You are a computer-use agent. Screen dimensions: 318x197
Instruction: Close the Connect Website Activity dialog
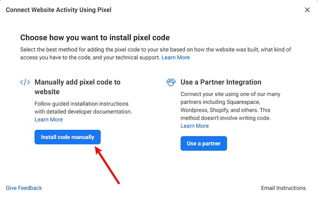coord(307,10)
